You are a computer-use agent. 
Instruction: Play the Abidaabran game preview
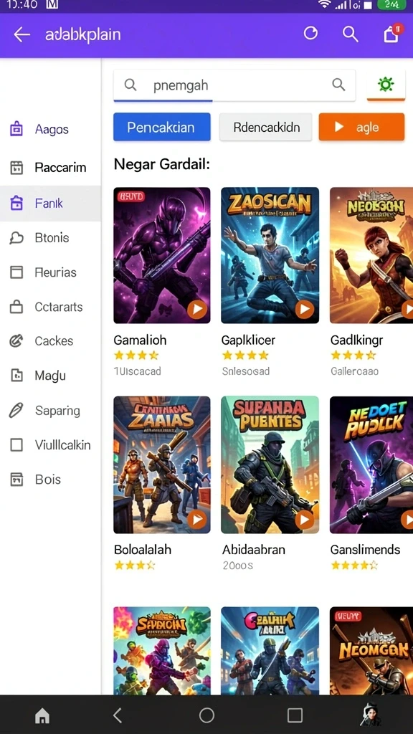[x=305, y=519]
